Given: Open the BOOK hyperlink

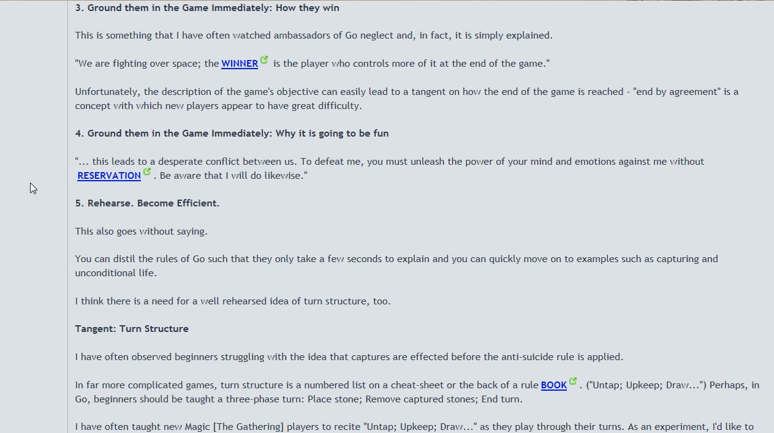Looking at the screenshot, I should tap(553, 385).
